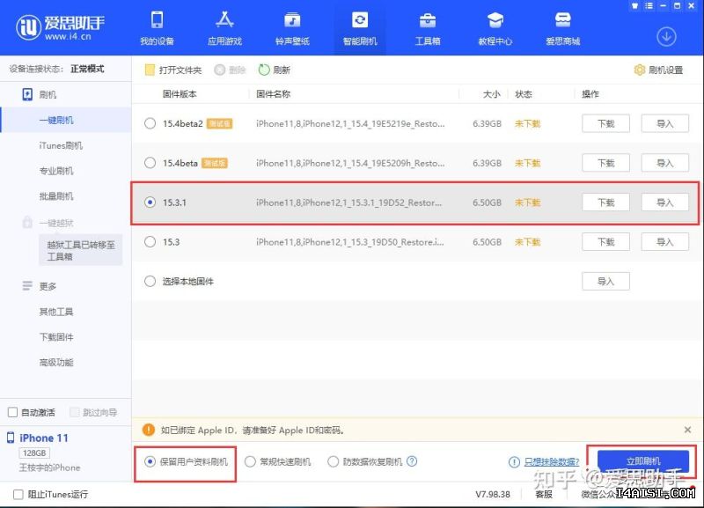The image size is (704, 508).
Task: Open the 我的设备 (My Devices) section
Action: click(x=157, y=26)
